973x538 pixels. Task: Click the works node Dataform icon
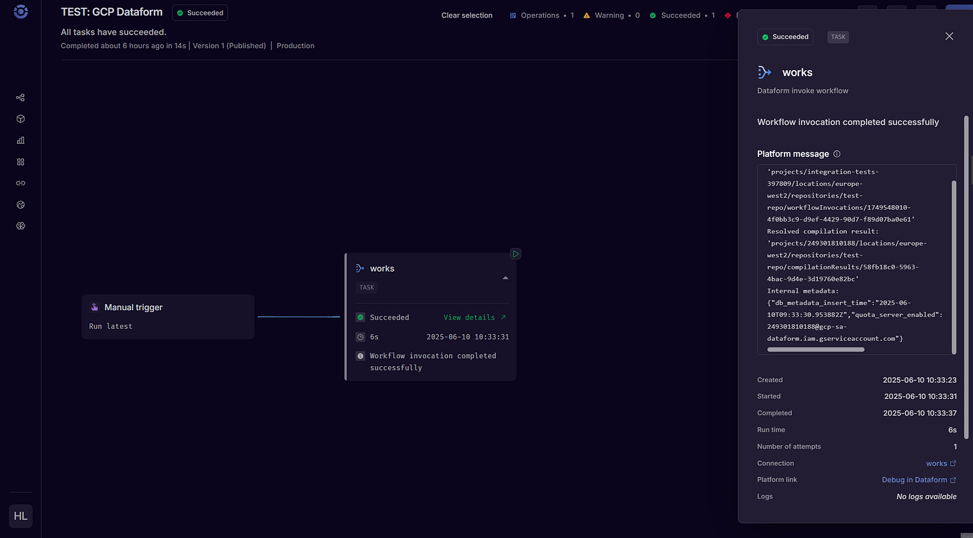360,268
